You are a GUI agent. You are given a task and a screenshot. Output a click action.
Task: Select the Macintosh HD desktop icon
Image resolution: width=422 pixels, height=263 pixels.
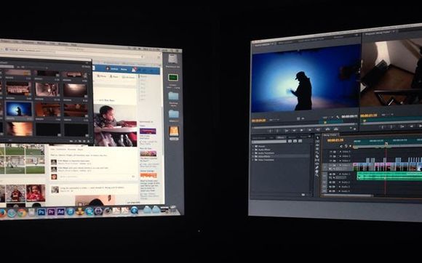point(172,59)
